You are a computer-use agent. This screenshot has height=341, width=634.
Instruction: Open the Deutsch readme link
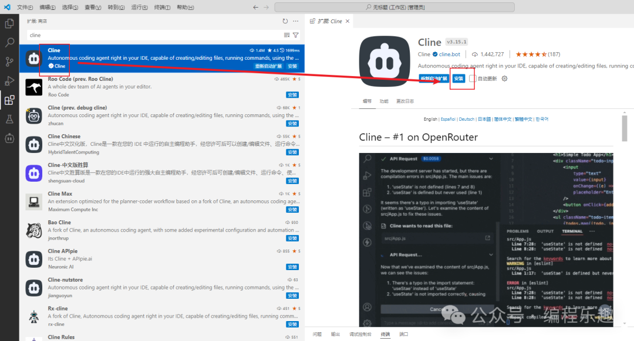click(x=467, y=119)
